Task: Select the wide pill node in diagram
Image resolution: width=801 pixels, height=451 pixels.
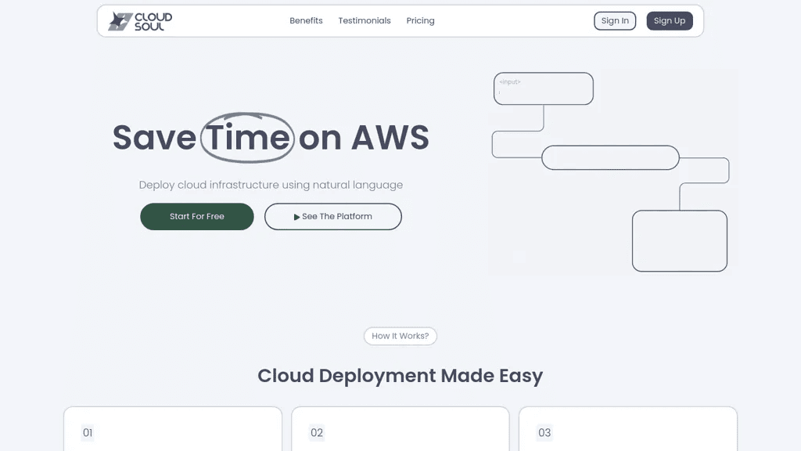Action: point(610,157)
